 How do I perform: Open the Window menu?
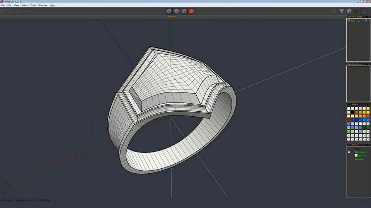coord(43,5)
